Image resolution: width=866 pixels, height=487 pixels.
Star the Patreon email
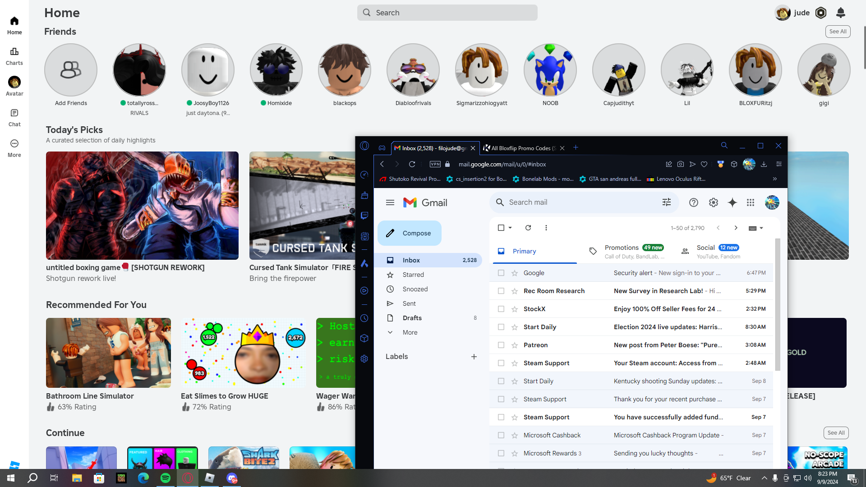515,345
